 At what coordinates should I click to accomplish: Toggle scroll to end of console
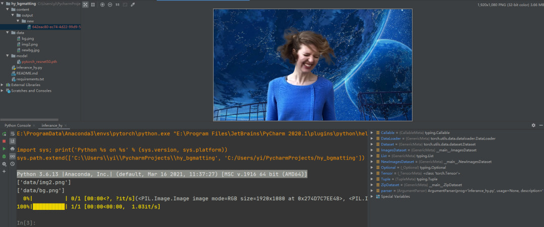point(13,141)
